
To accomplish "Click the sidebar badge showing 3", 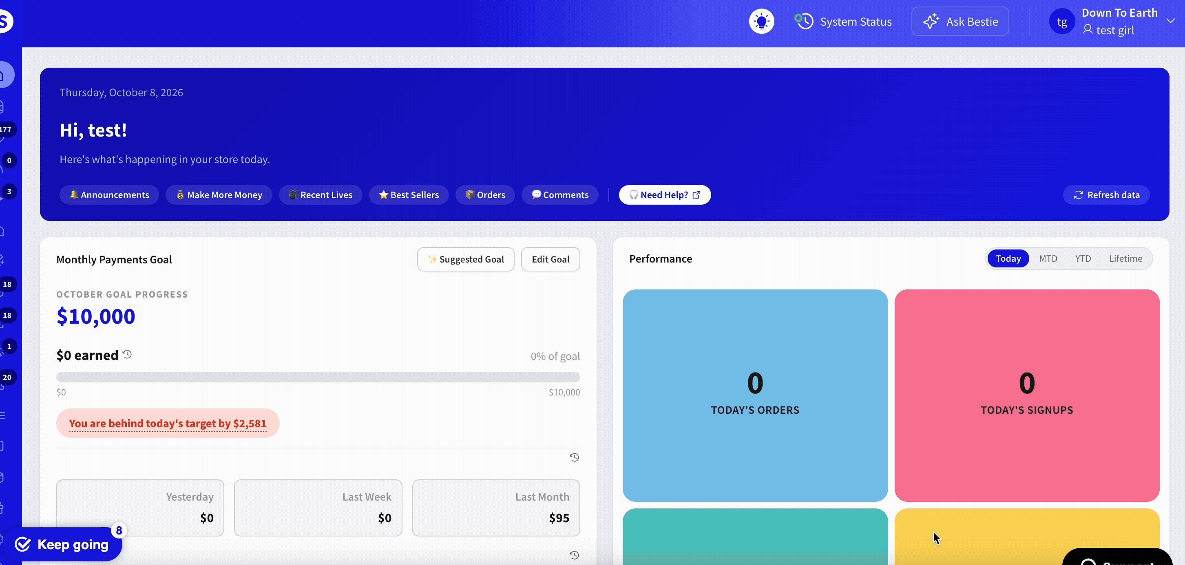I will pos(9,191).
